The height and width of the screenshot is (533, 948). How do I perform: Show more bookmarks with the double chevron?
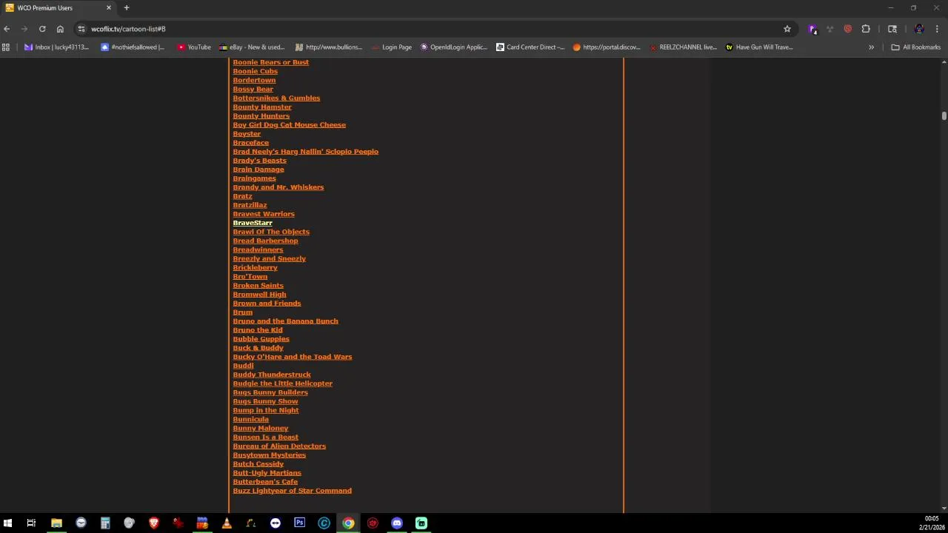tap(871, 47)
